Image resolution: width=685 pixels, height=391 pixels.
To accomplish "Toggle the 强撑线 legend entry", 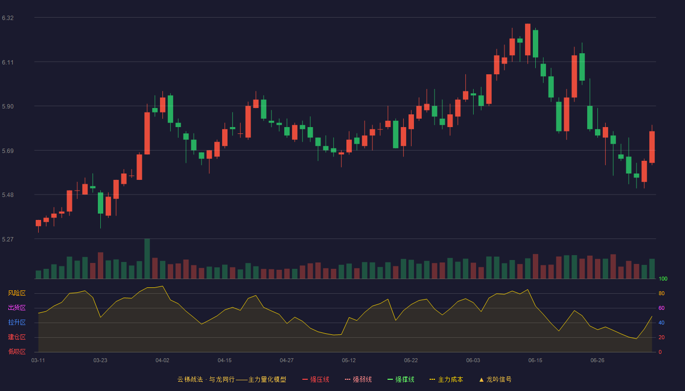I will pos(401,379).
